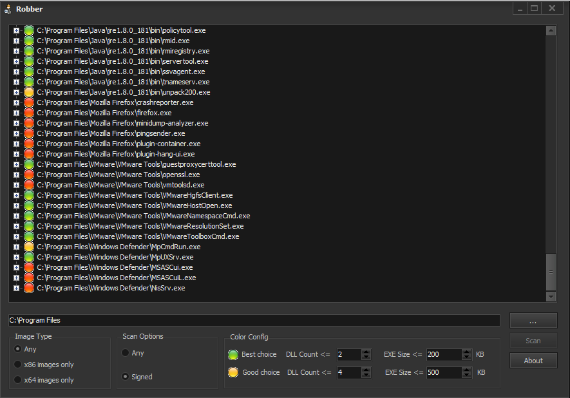Click the Best choice green color swatch

point(233,354)
